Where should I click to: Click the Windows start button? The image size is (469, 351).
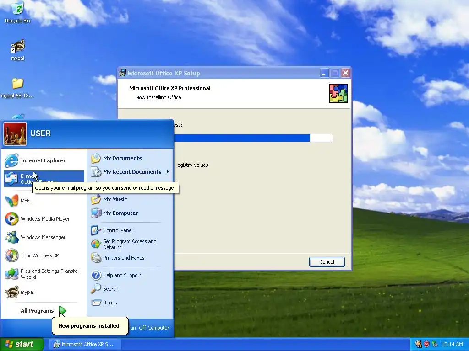tap(22, 344)
